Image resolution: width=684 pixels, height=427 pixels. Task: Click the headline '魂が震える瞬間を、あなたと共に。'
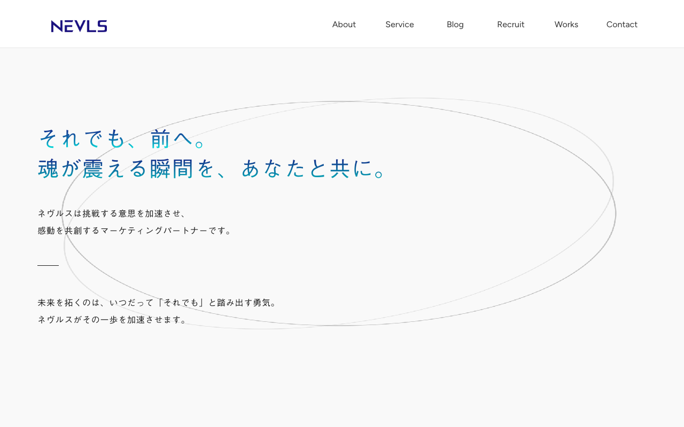click(213, 168)
